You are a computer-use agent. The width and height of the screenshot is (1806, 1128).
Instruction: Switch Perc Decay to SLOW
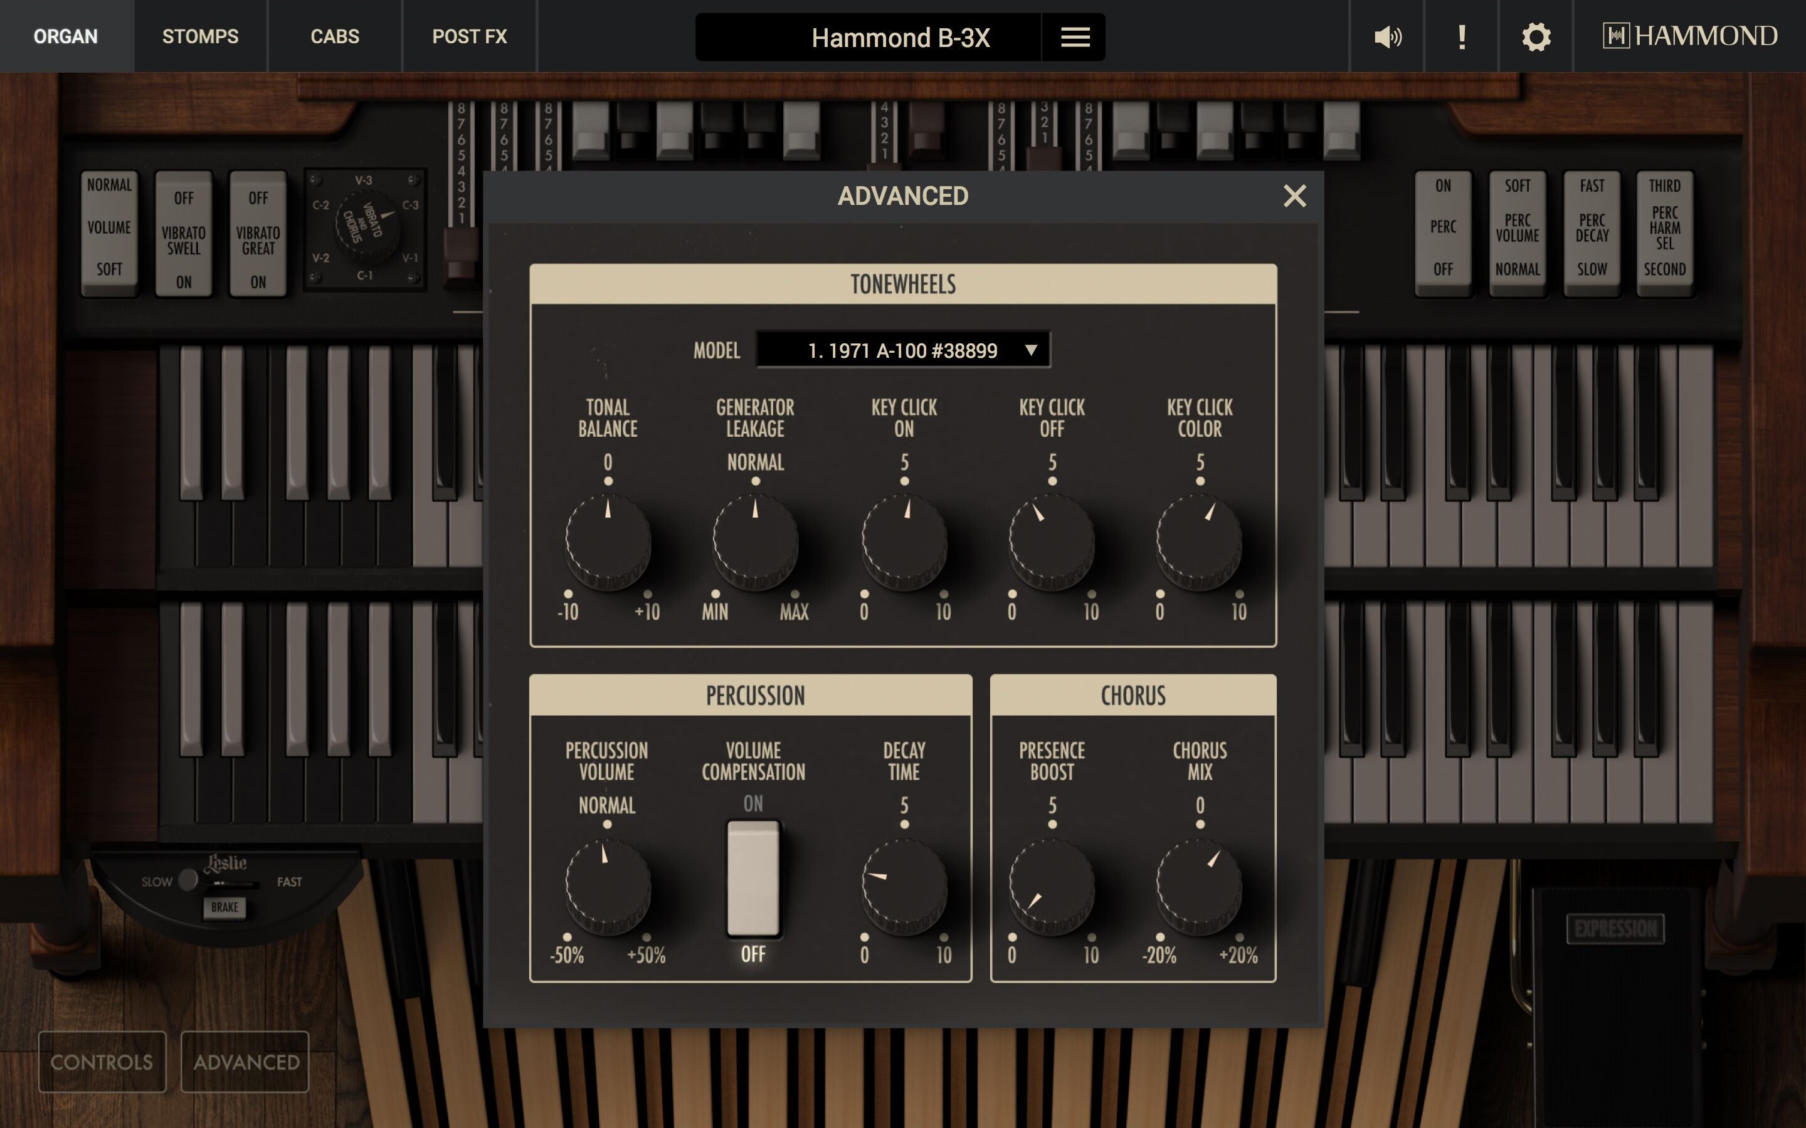tap(1592, 269)
